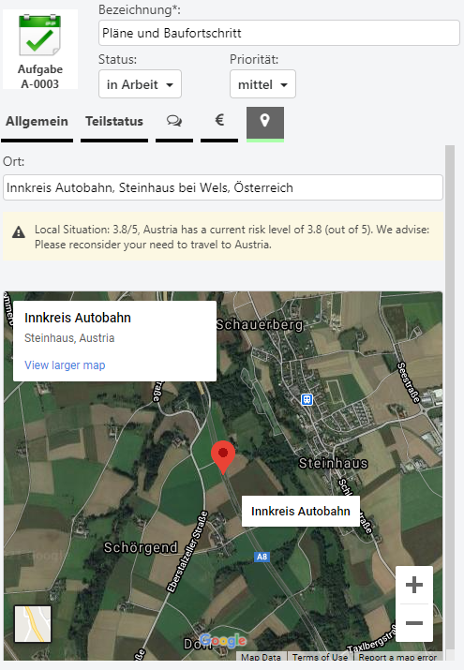
Task: Click the red map marker pin
Action: tap(223, 457)
